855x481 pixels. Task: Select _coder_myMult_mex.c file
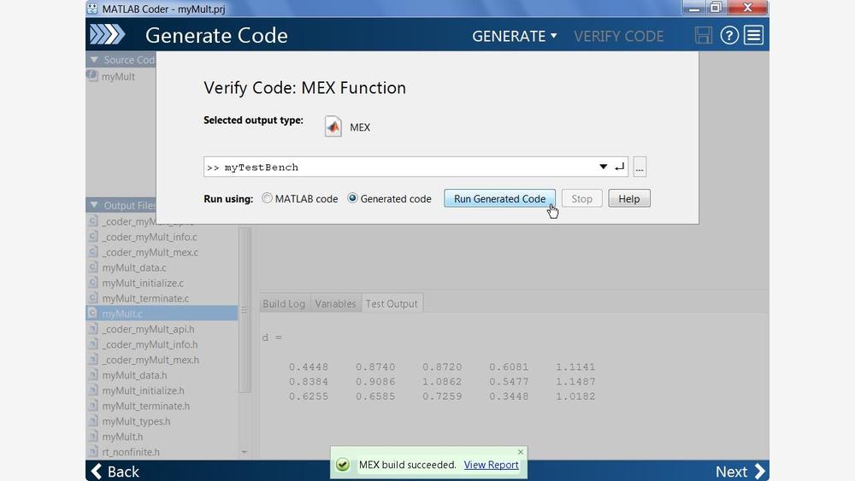150,252
